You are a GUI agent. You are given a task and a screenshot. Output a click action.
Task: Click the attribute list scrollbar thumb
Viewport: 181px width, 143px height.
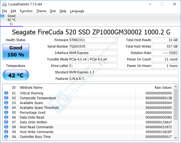(x=176, y=104)
